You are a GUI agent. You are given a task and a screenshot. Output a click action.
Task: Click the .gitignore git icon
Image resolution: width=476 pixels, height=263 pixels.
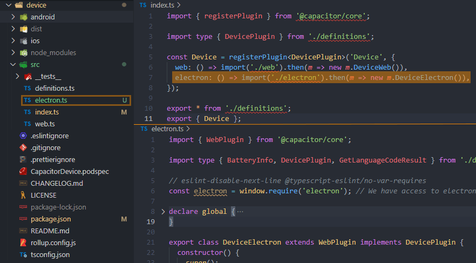pyautogui.click(x=23, y=147)
